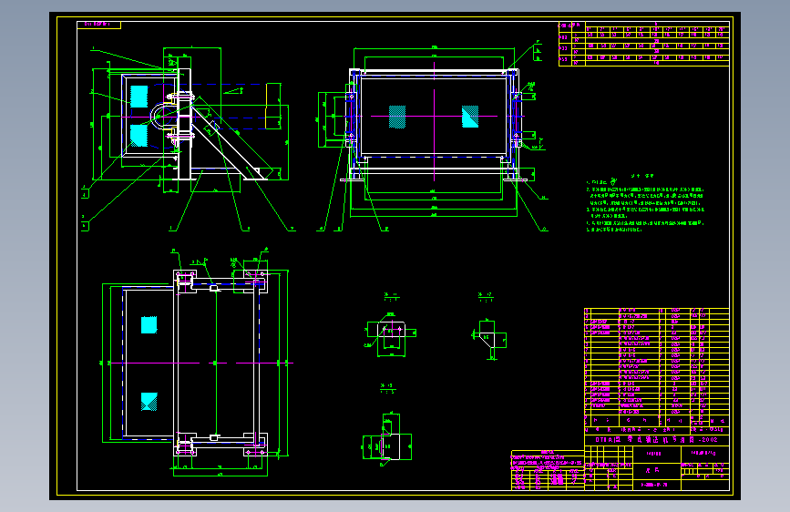Screen dimensions: 790x512
Task: Select the front view with crossed magenta centerlines
Action: click(x=434, y=136)
